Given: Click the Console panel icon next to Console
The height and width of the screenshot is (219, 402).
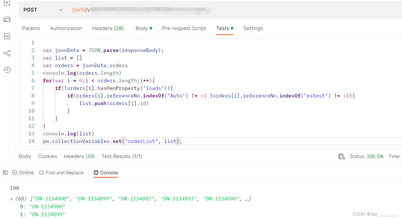Looking at the screenshot, I should 97,173.
